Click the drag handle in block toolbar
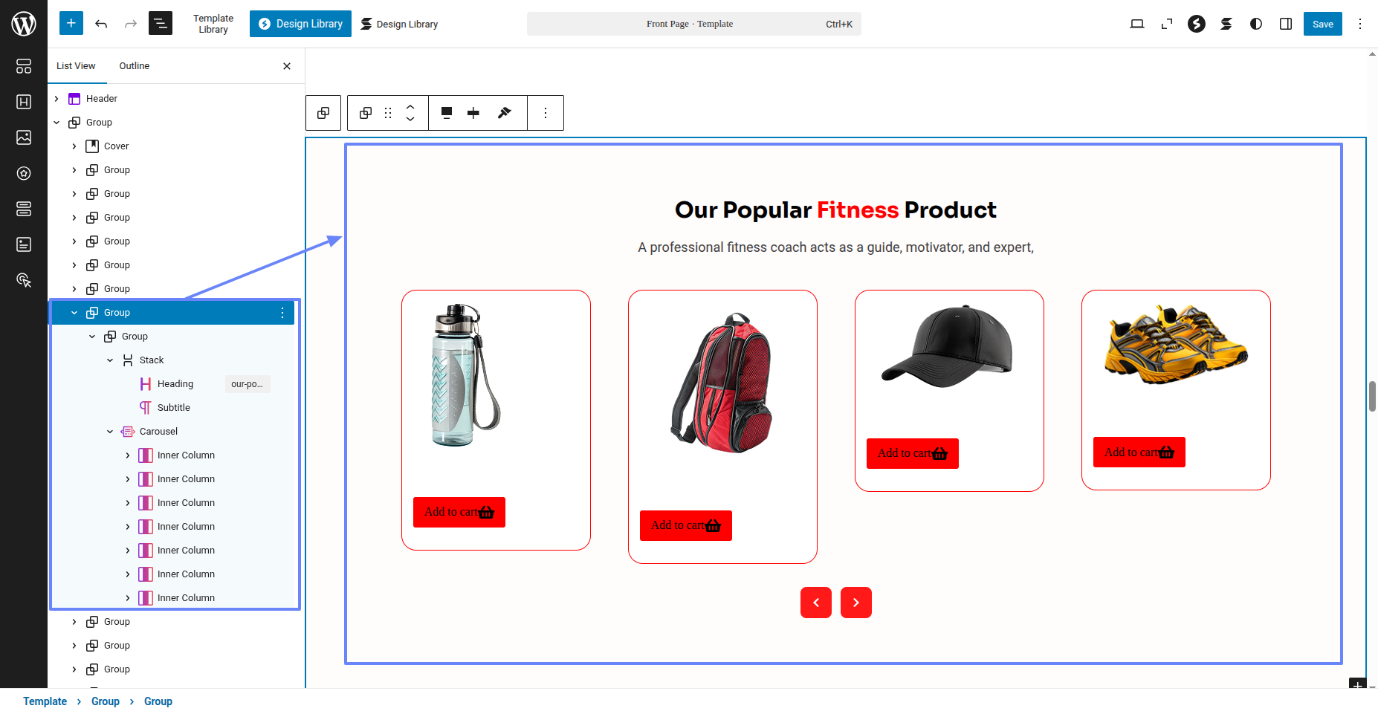The width and height of the screenshot is (1378, 714). coord(388,113)
